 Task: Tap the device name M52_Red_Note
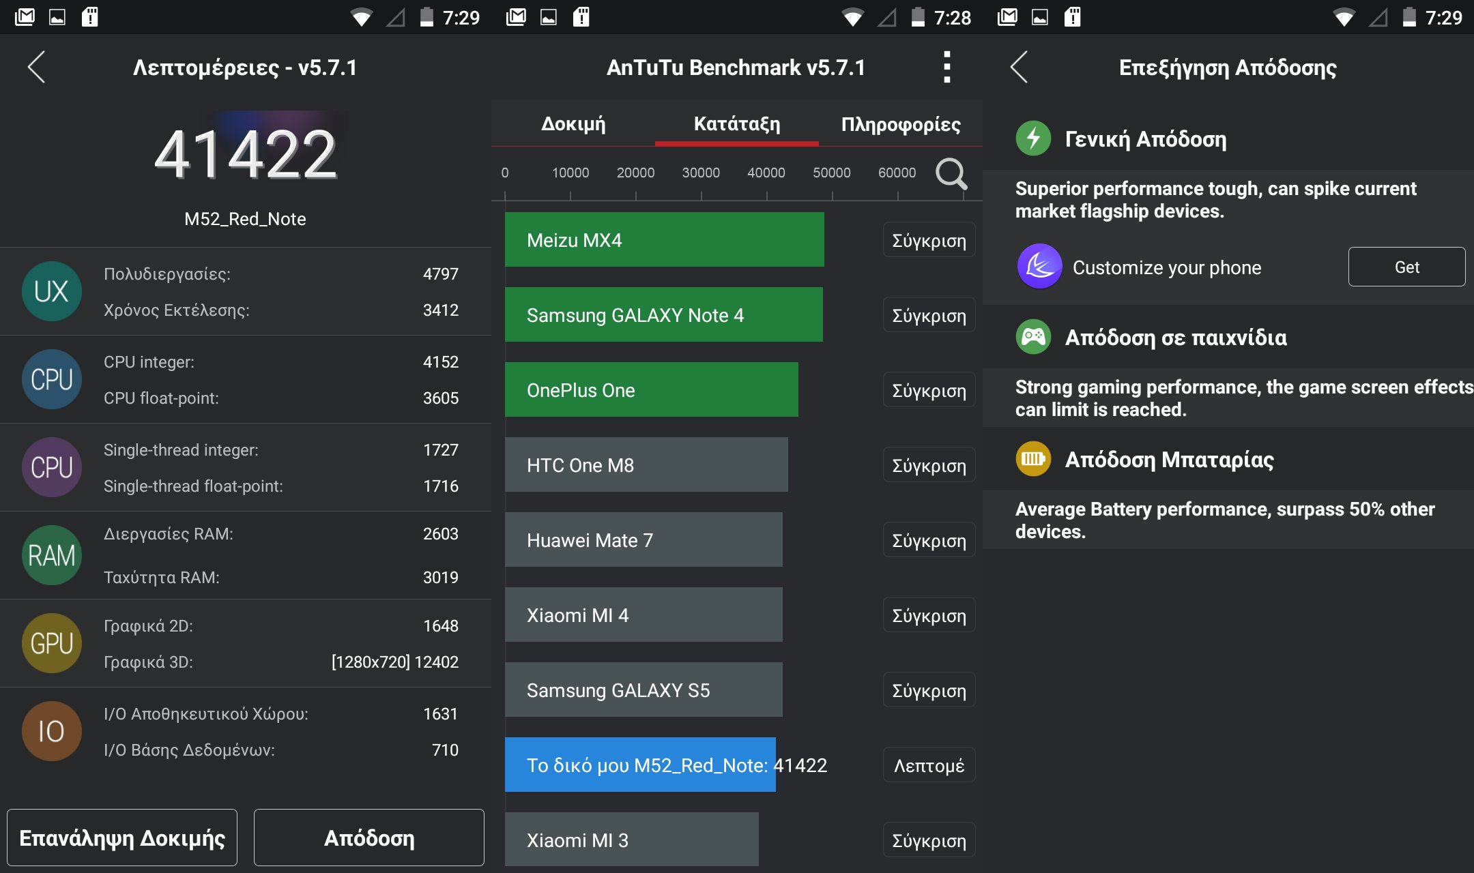pos(245,219)
